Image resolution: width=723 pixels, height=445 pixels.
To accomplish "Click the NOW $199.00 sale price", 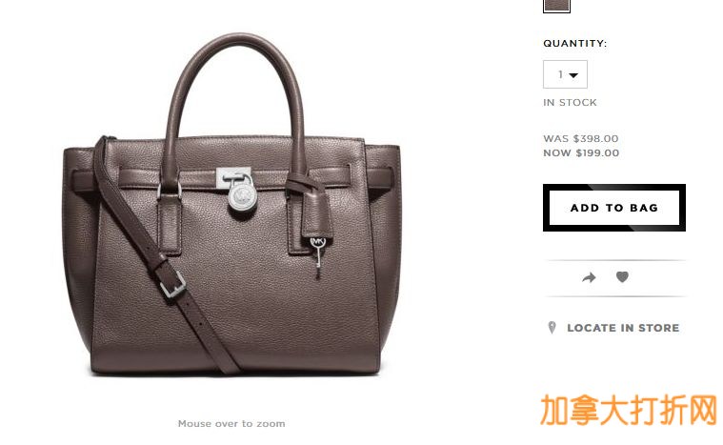I will 581,153.
